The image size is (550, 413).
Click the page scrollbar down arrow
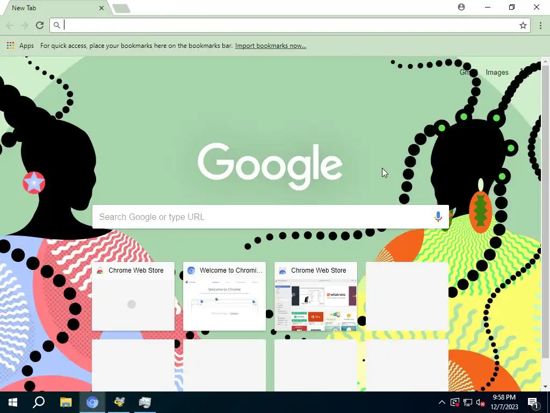pyautogui.click(x=545, y=387)
